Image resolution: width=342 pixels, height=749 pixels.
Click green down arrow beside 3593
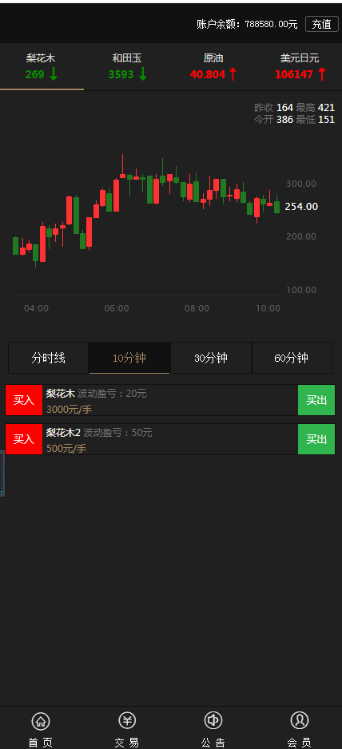(142, 74)
